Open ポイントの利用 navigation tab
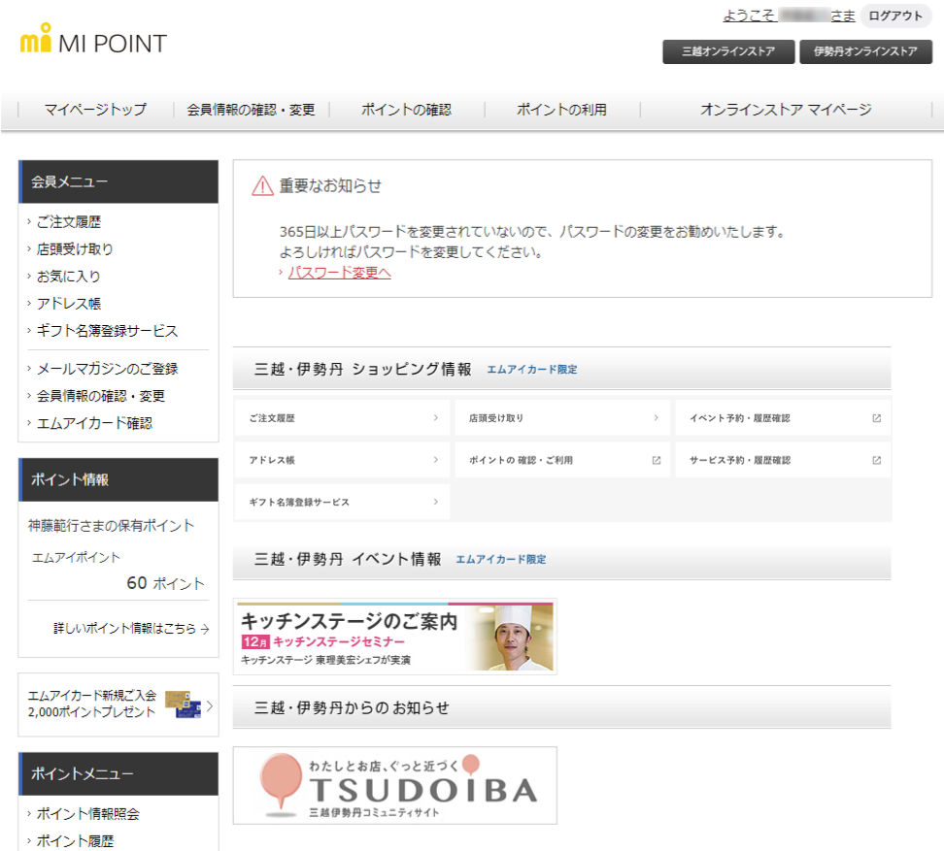Screen dimensions: 944x851 tap(561, 110)
